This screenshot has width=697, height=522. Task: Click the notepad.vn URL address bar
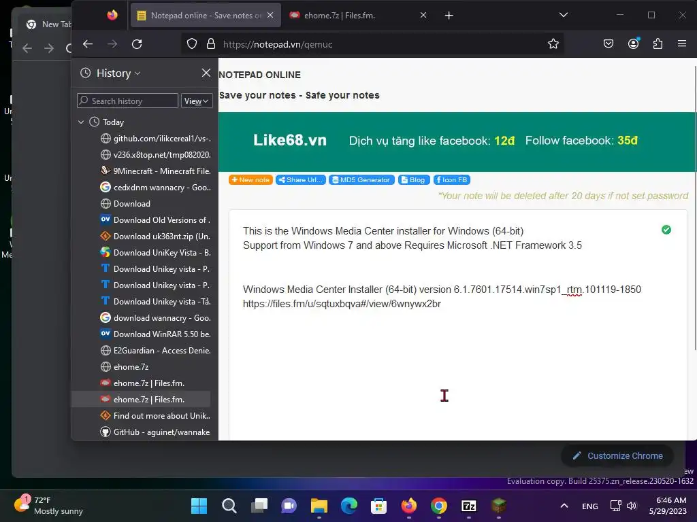click(374, 44)
